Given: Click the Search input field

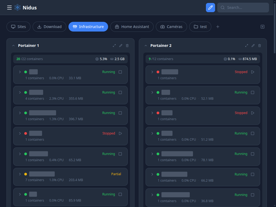Looking at the screenshot, I should pyautogui.click(x=245, y=8).
